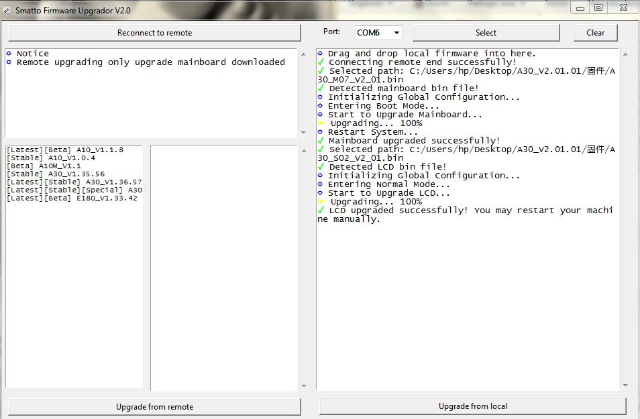
Task: Click log panel scrollbar down arrow
Action: (626, 385)
